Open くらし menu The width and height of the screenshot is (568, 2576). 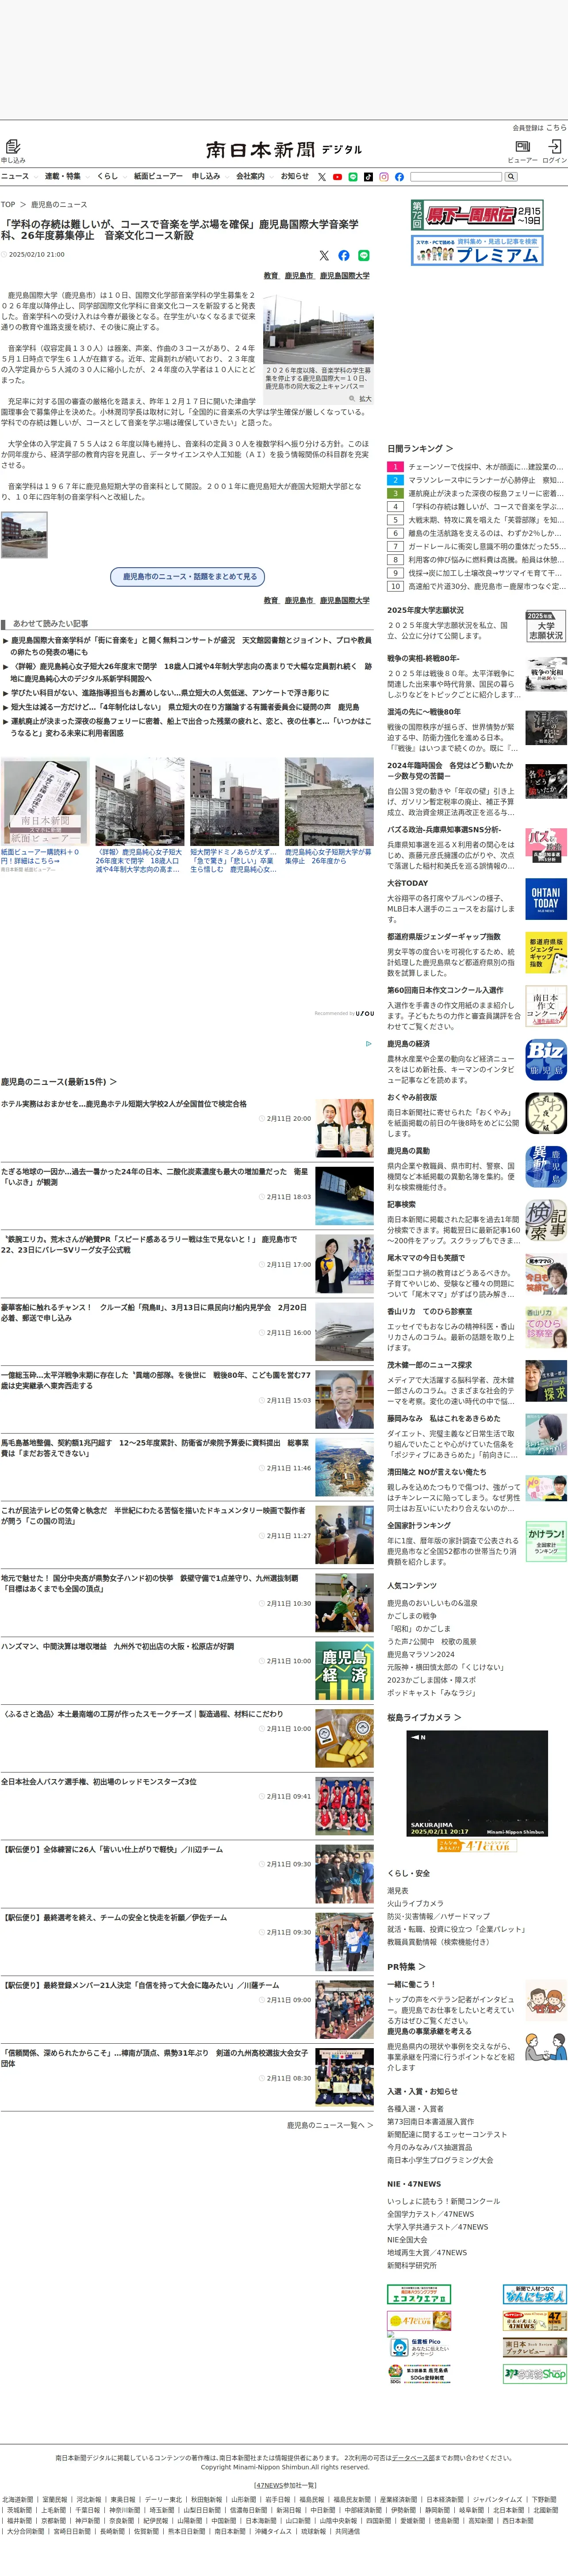pos(107,176)
